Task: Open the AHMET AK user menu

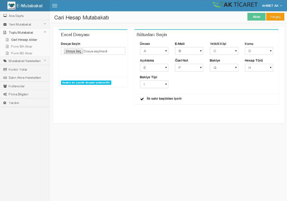Action: click(272, 6)
